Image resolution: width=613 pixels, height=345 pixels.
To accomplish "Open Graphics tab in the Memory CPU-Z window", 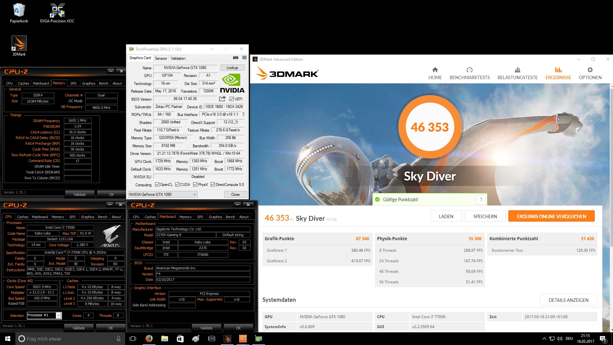I will coord(88,83).
